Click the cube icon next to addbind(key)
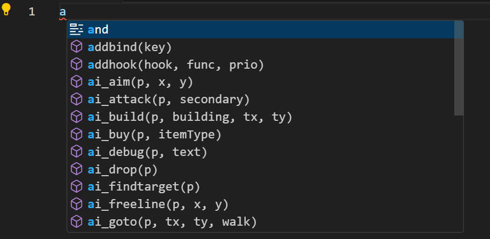490x239 pixels. coord(76,47)
